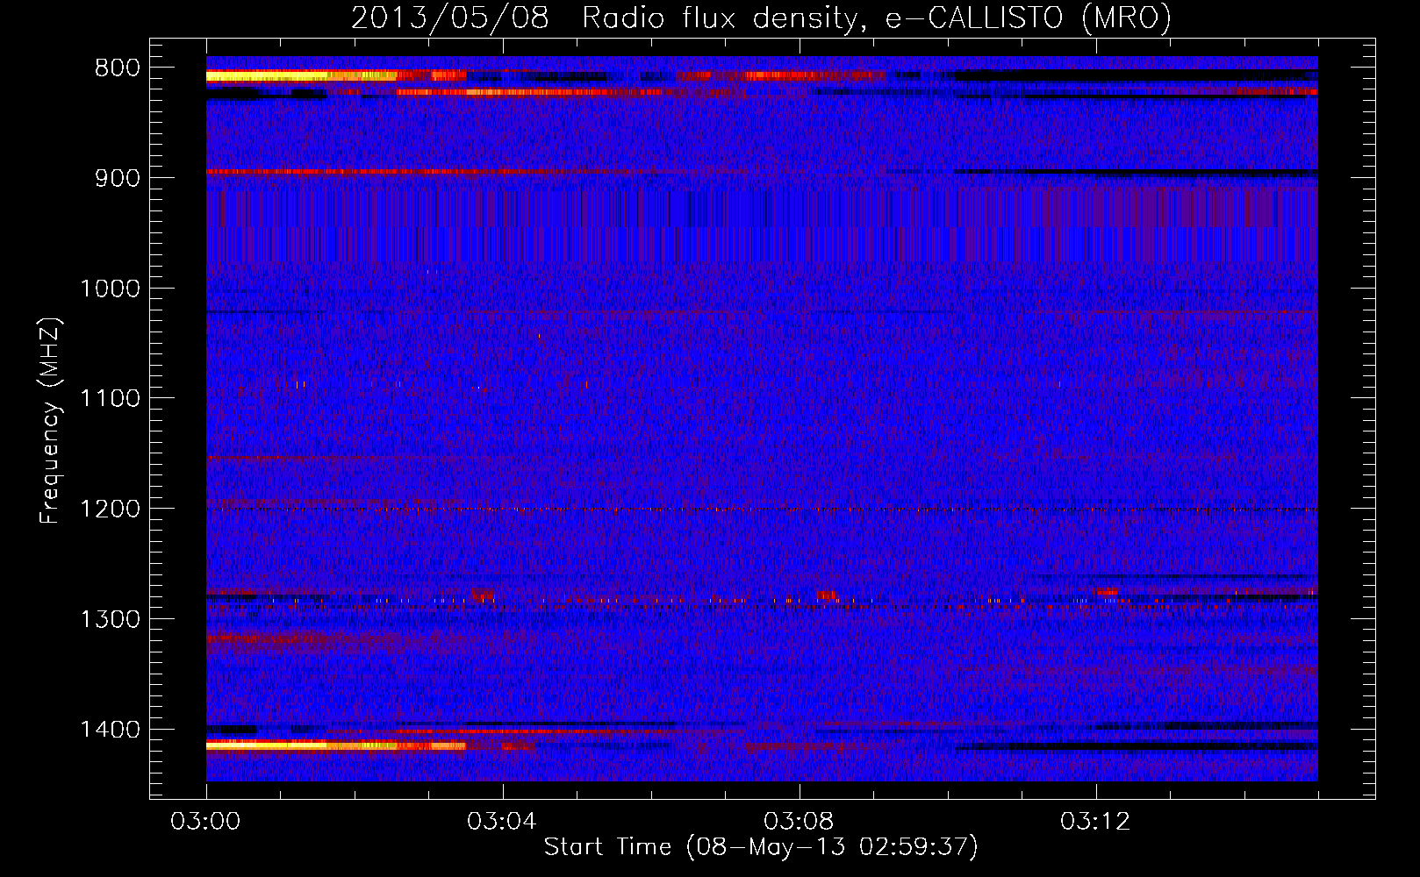Click the 800 frequency tick label
The image size is (1420, 877).
(x=118, y=68)
